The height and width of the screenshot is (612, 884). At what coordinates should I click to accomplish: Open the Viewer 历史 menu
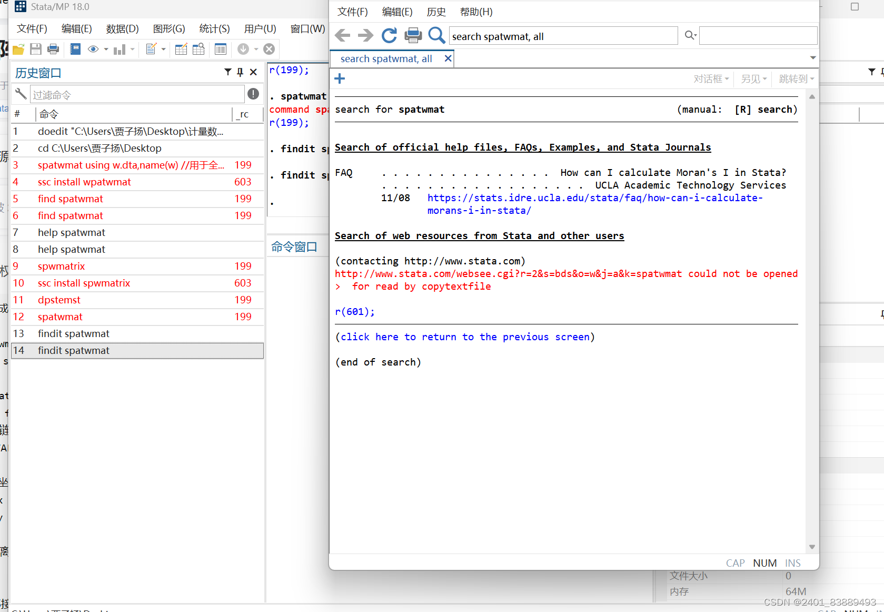click(x=436, y=12)
